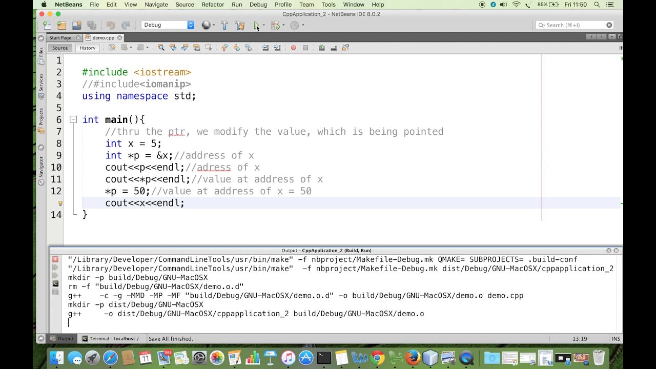Open Debug configuration dropdown
656x369 pixels.
pyautogui.click(x=168, y=25)
